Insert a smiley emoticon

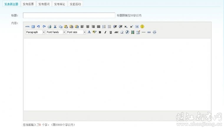142,26
